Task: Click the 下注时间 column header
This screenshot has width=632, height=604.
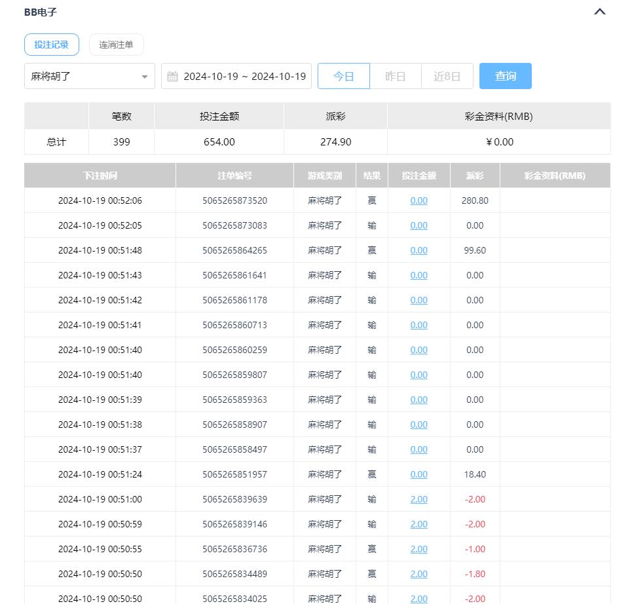Action: click(x=100, y=176)
